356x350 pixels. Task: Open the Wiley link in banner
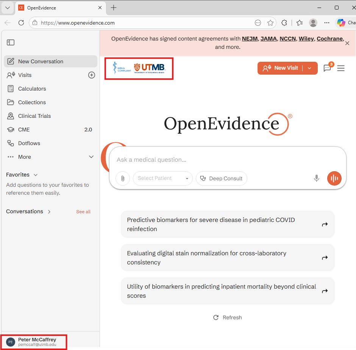click(x=306, y=39)
